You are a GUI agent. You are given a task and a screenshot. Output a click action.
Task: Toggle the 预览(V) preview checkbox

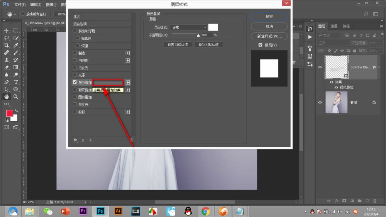click(x=261, y=45)
